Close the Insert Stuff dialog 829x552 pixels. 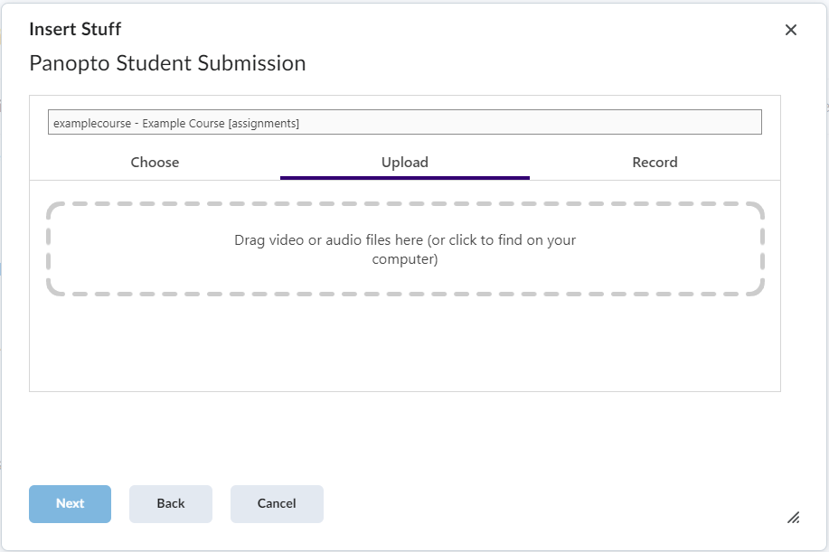(790, 30)
